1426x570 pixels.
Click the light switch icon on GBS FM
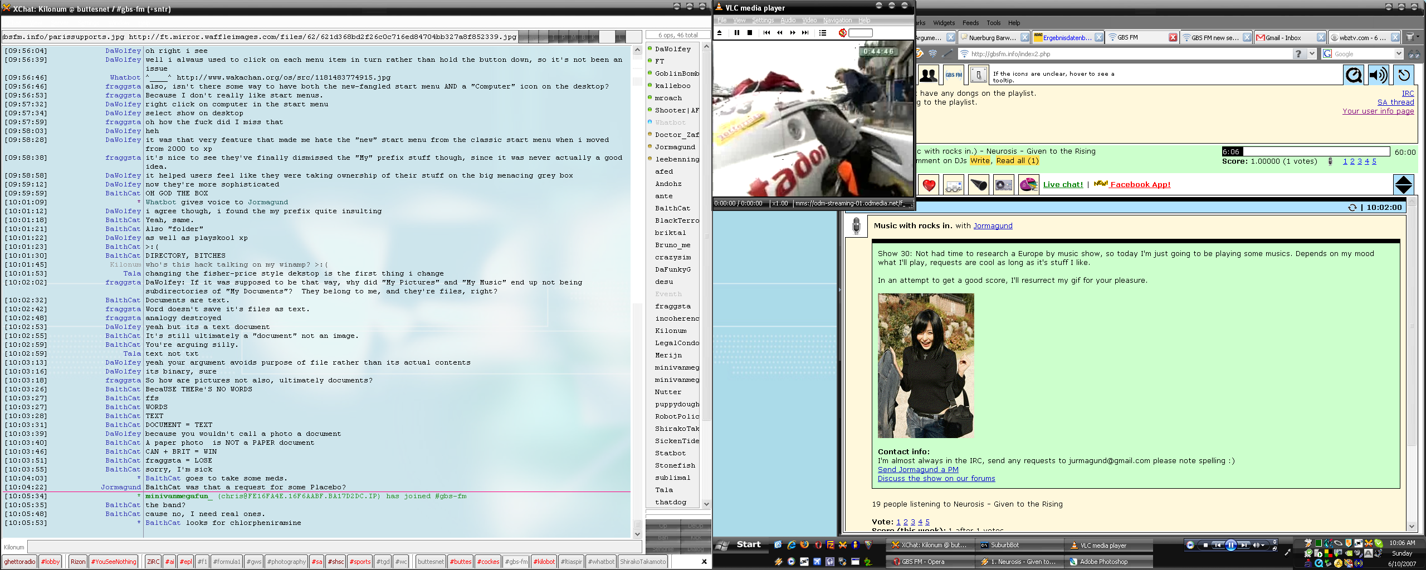tap(979, 74)
